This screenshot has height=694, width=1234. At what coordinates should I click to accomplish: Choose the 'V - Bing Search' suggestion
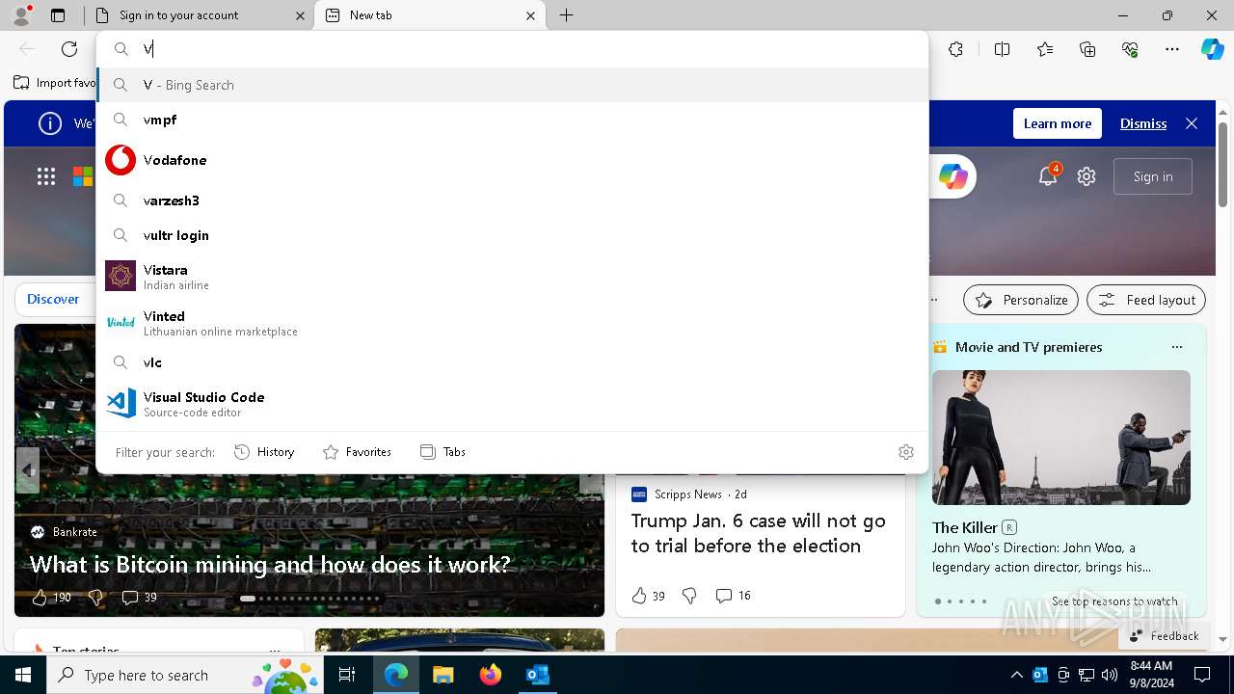point(512,85)
